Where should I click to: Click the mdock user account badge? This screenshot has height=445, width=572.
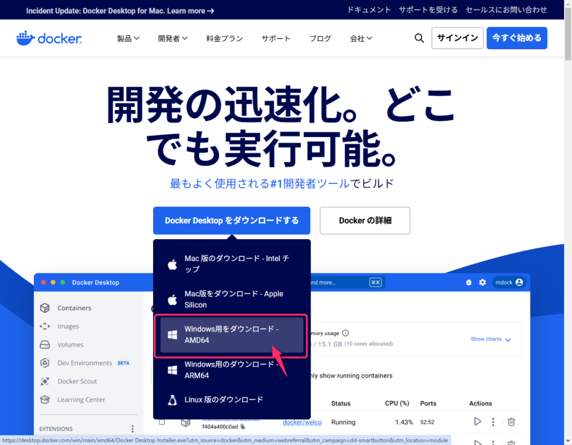coord(509,282)
